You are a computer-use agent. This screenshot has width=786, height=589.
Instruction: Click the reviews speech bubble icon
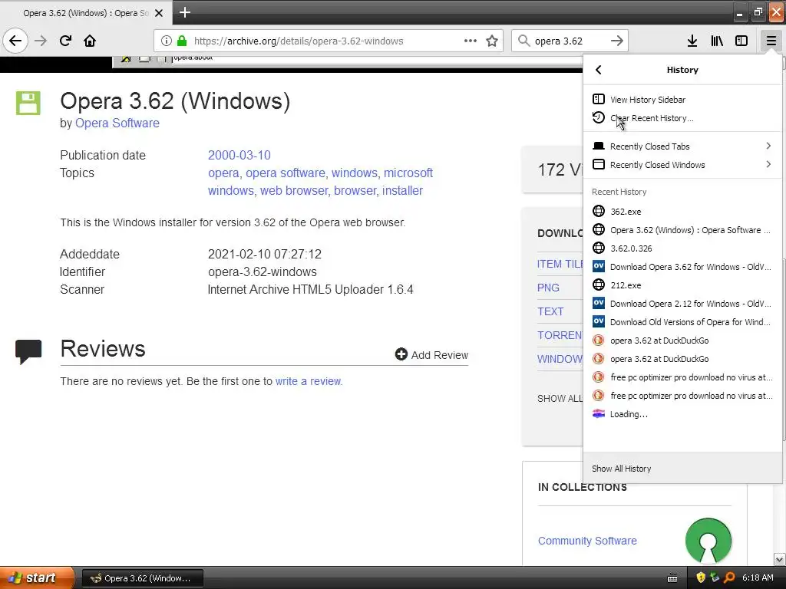[28, 351]
